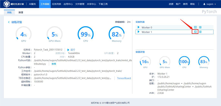Click the blue play icon before 运行

(68, 50)
